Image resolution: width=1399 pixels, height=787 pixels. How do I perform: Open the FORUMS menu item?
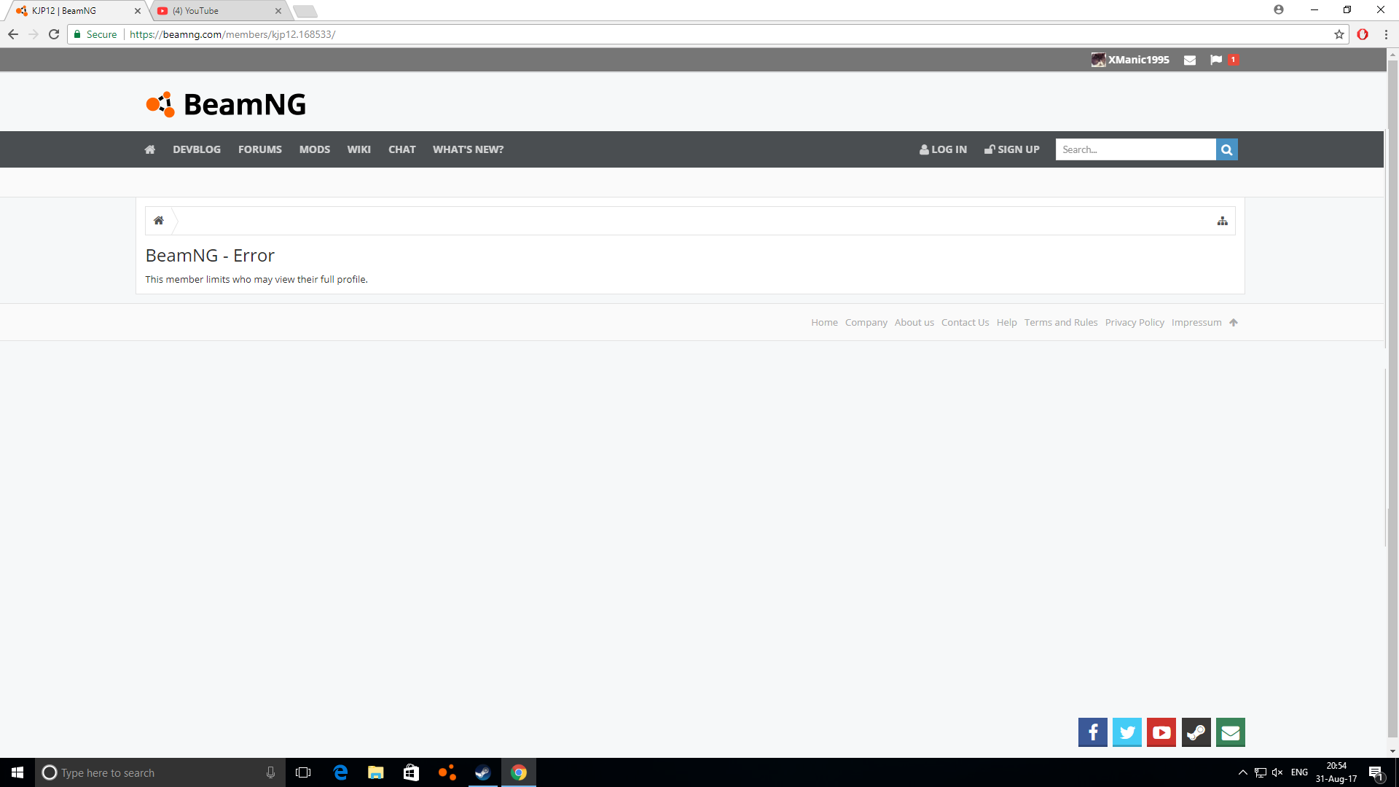click(260, 149)
